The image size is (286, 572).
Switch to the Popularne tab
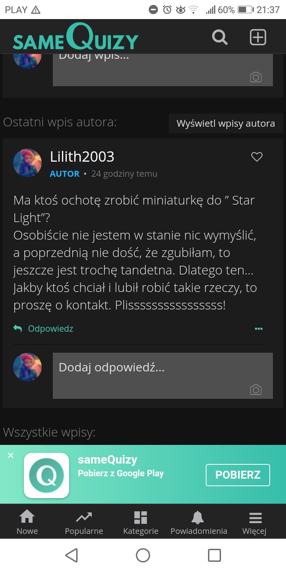tap(84, 522)
